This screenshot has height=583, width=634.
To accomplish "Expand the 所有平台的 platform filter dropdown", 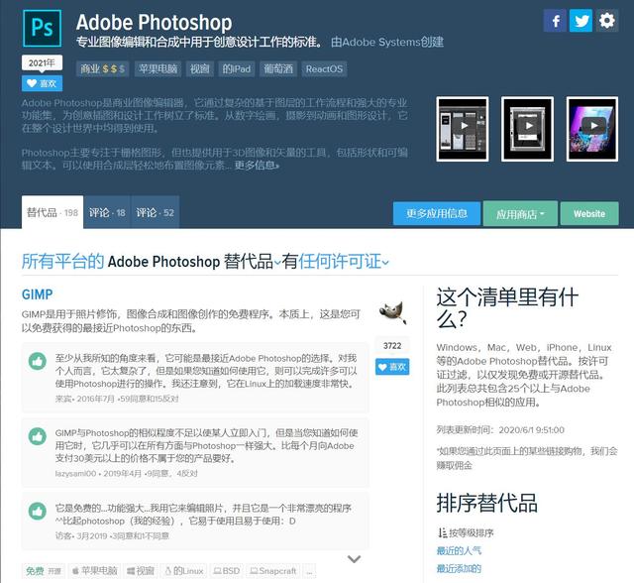I will tap(62, 262).
